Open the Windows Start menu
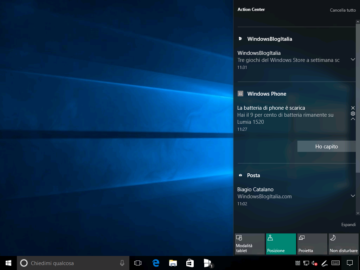The width and height of the screenshot is (360, 270). click(x=8, y=263)
